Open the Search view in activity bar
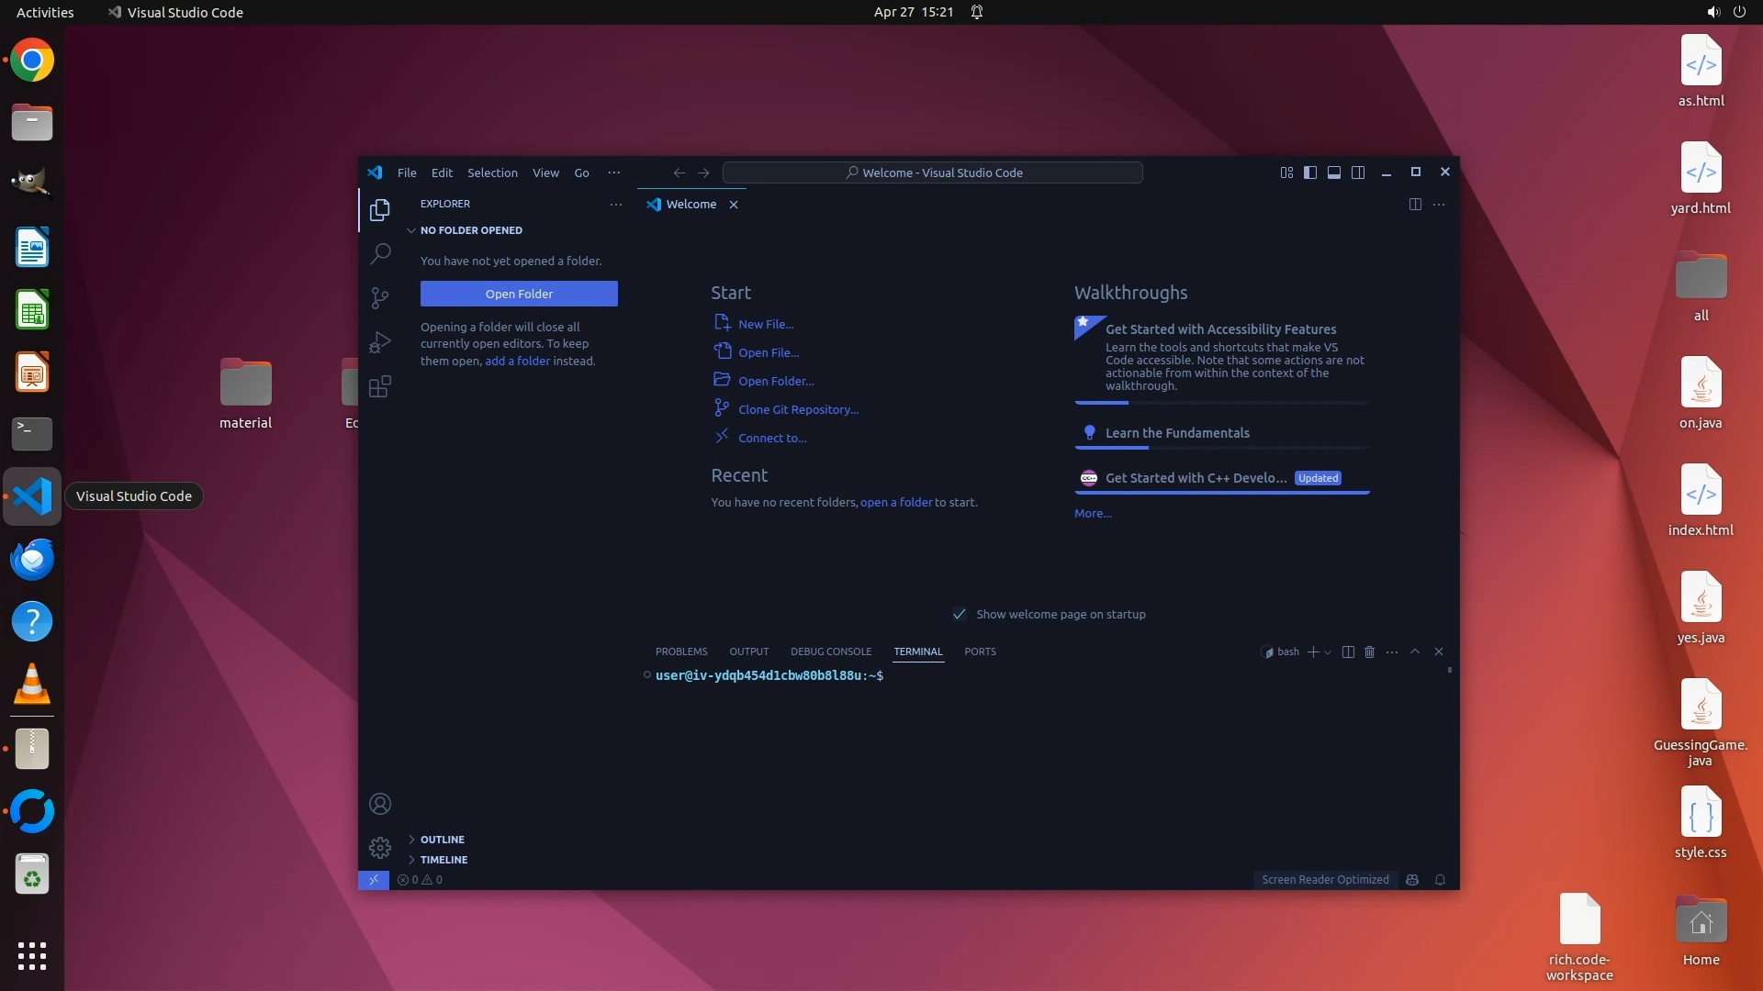Image resolution: width=1763 pixels, height=991 pixels. coord(380,254)
